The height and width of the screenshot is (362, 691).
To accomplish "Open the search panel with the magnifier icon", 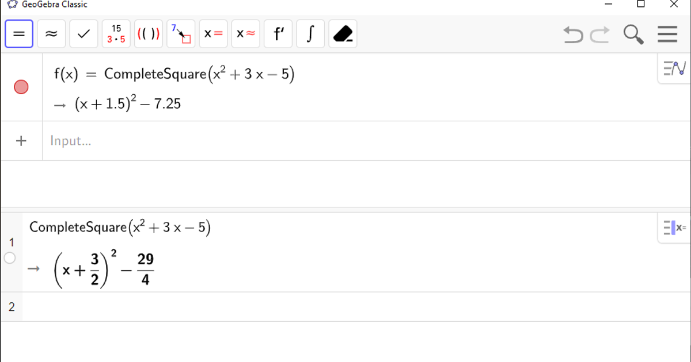I will [x=633, y=34].
